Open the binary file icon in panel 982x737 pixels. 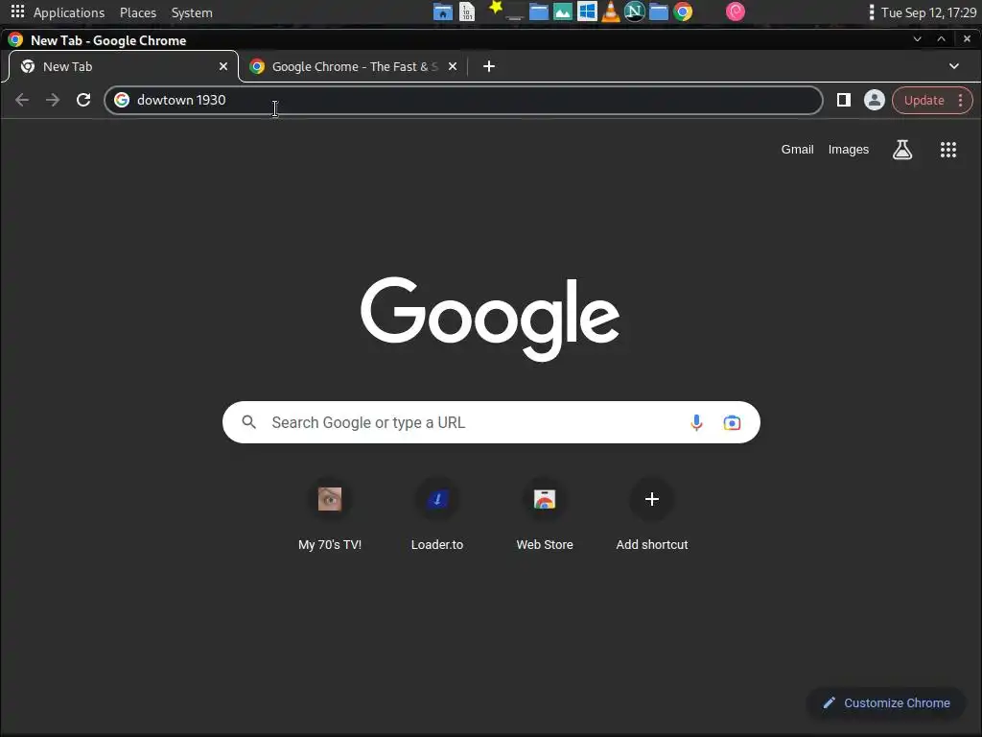467,12
